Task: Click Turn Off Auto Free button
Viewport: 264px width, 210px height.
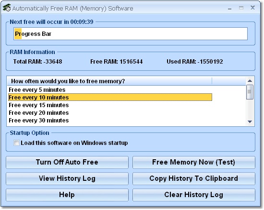Action: point(67,162)
